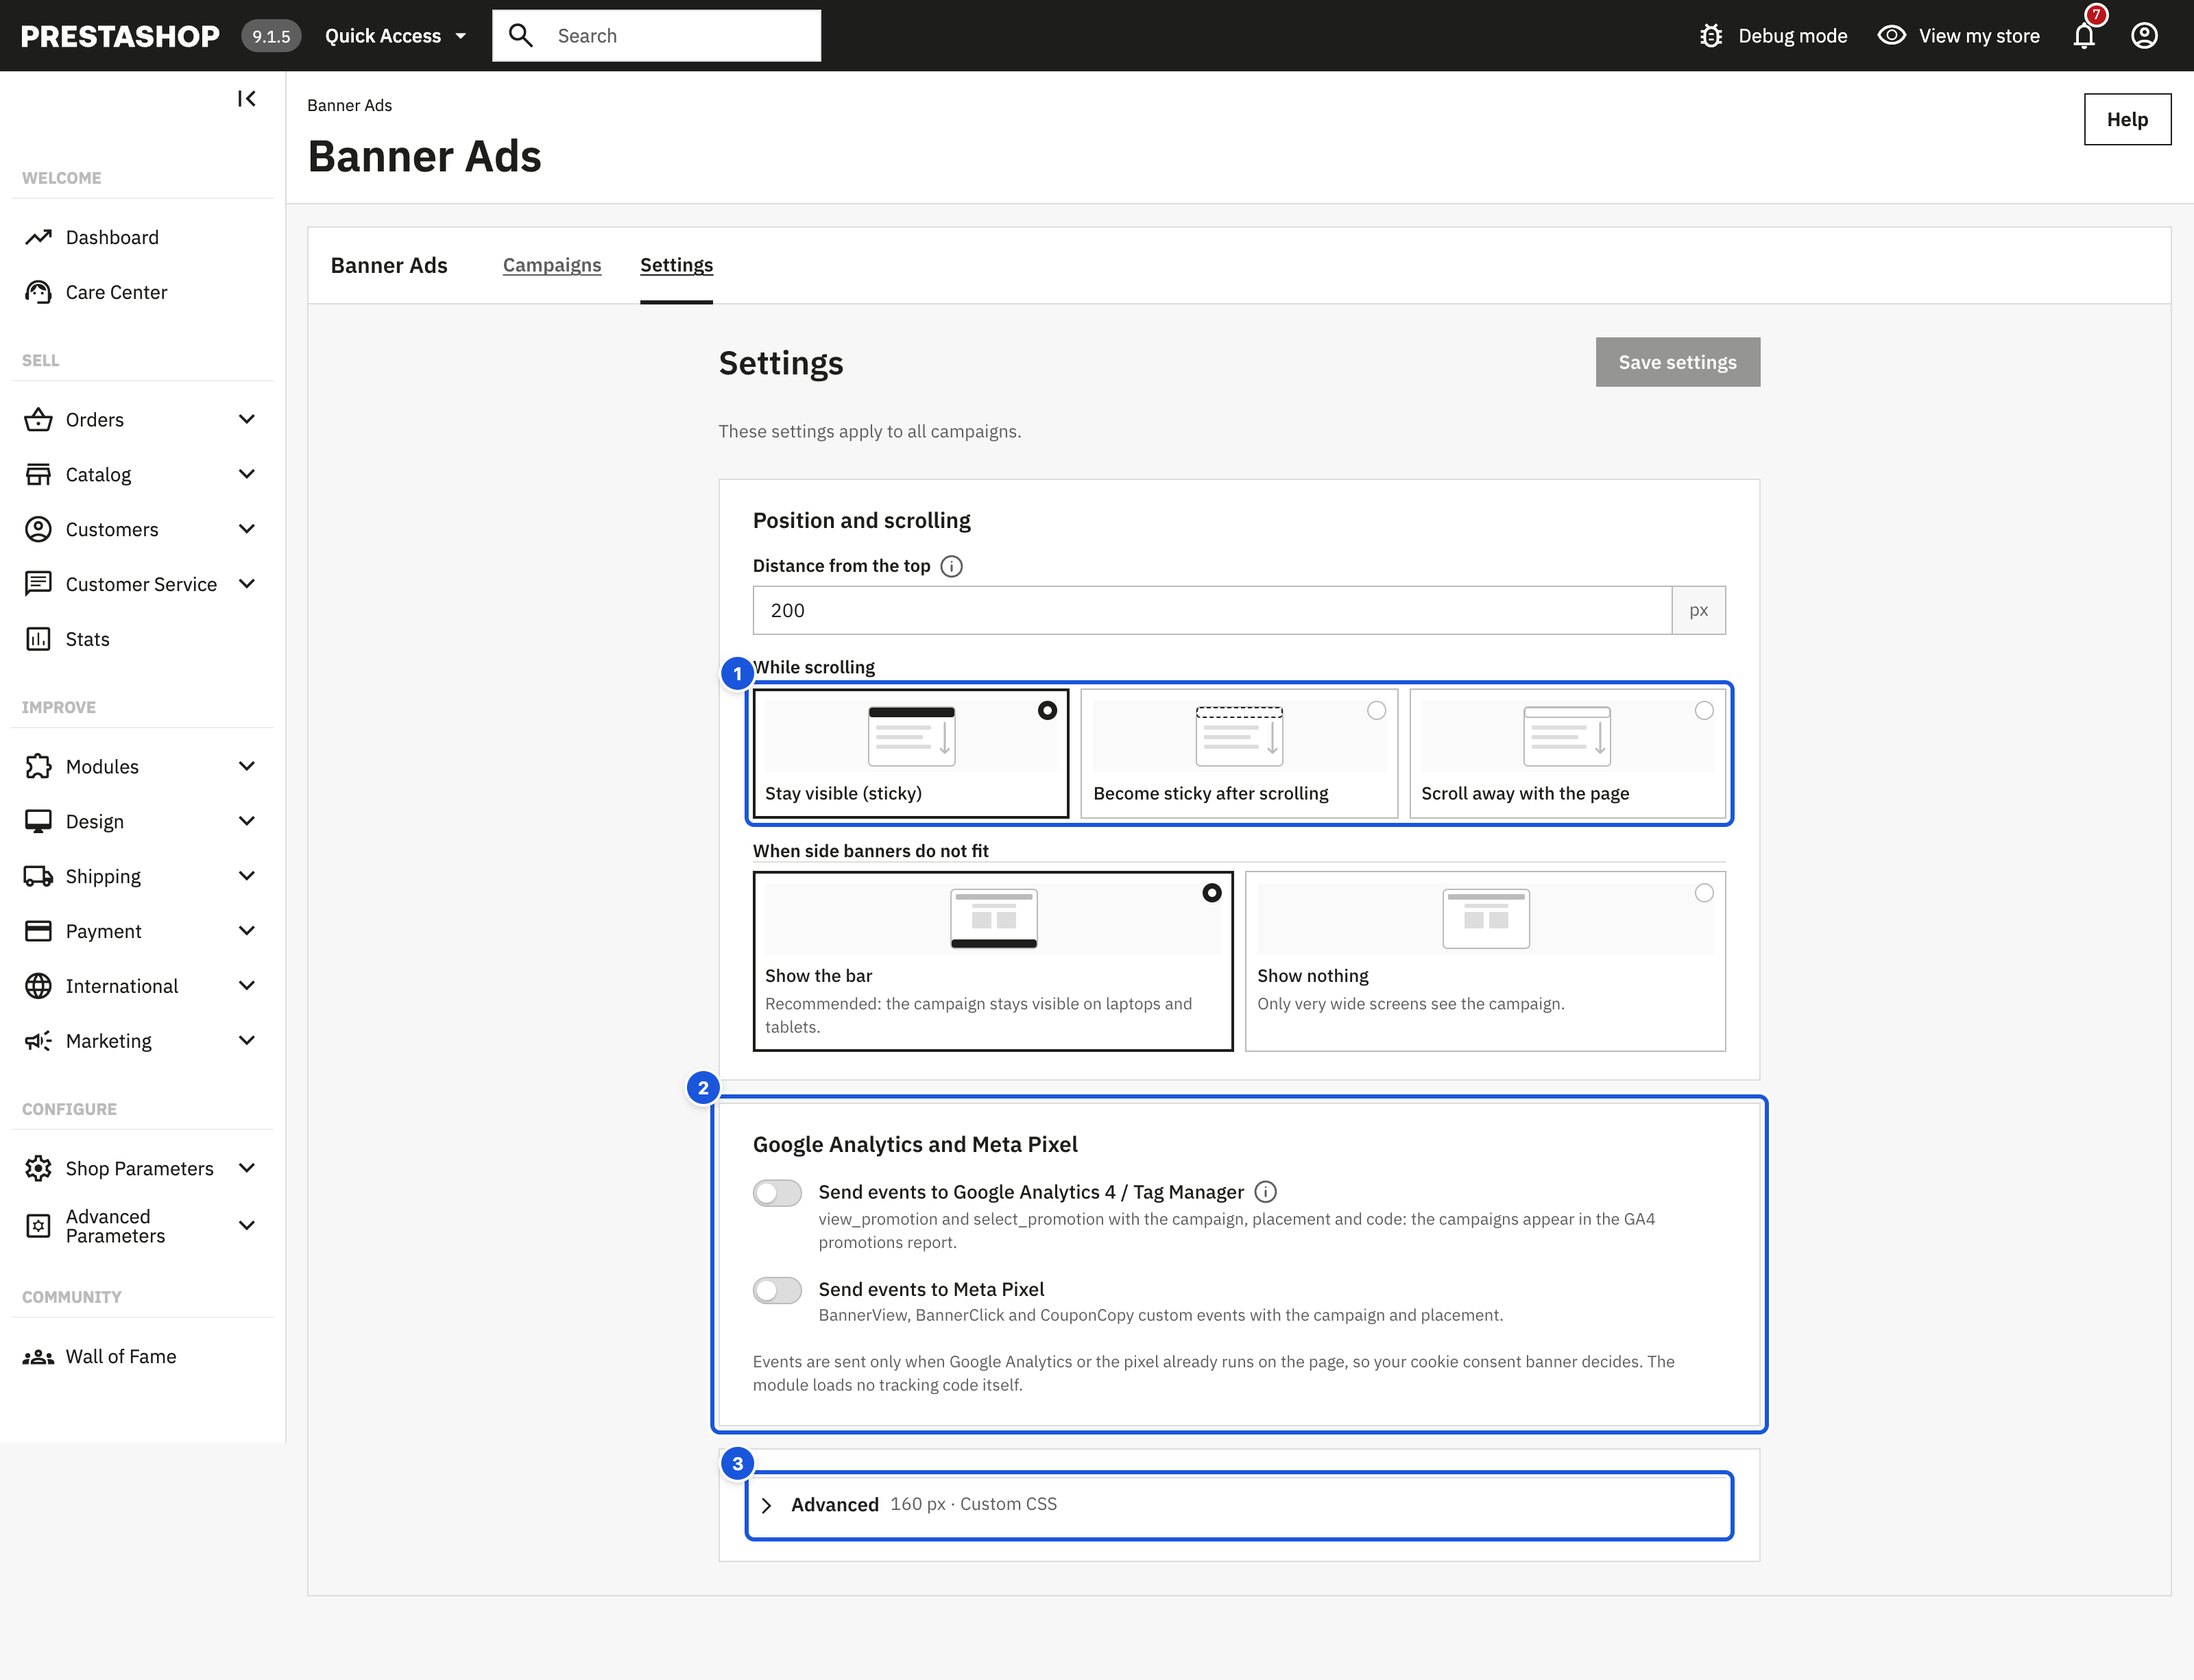
Task: Open the Dashboard trend icon
Action: (x=38, y=237)
